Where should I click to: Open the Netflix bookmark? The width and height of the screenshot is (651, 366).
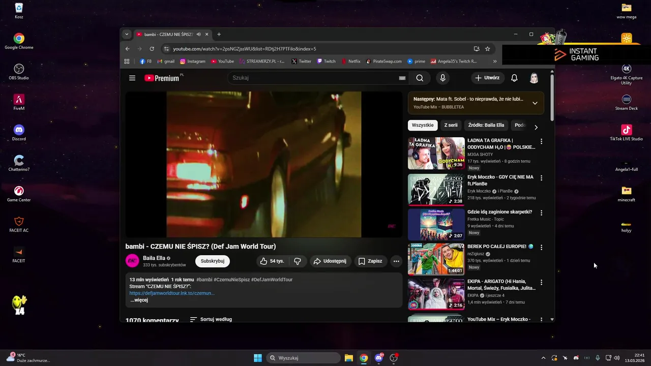(351, 61)
